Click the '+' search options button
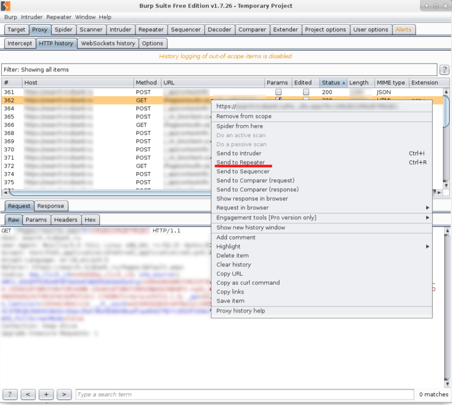This screenshot has width=452, height=405. coord(46,394)
